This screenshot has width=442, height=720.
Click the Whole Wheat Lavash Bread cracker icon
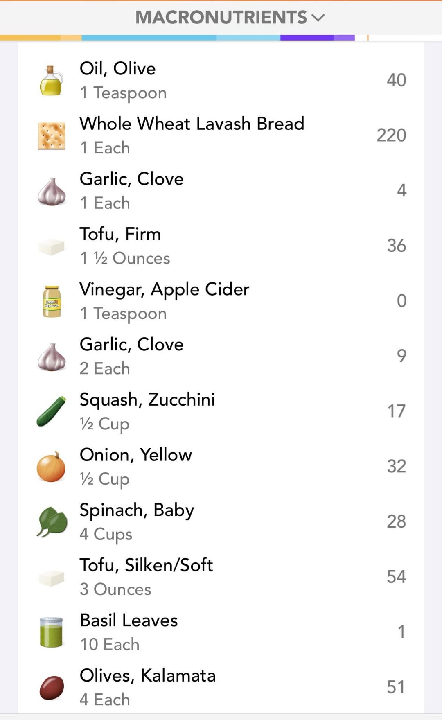point(52,136)
